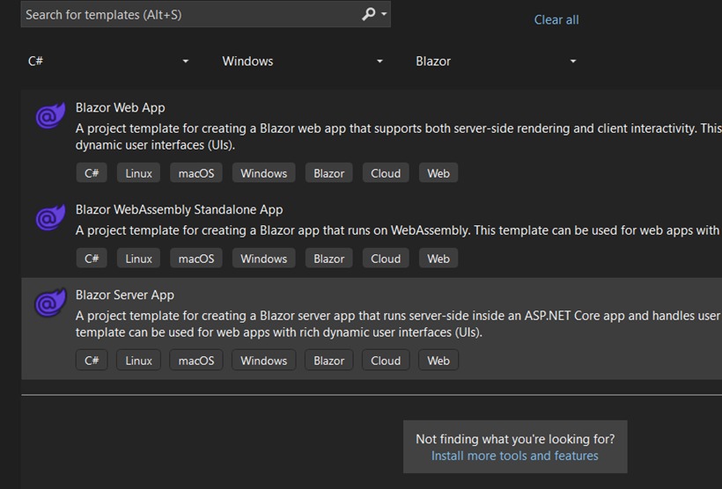The image size is (722, 489).
Task: Click the search magnifier icon
Action: 370,14
